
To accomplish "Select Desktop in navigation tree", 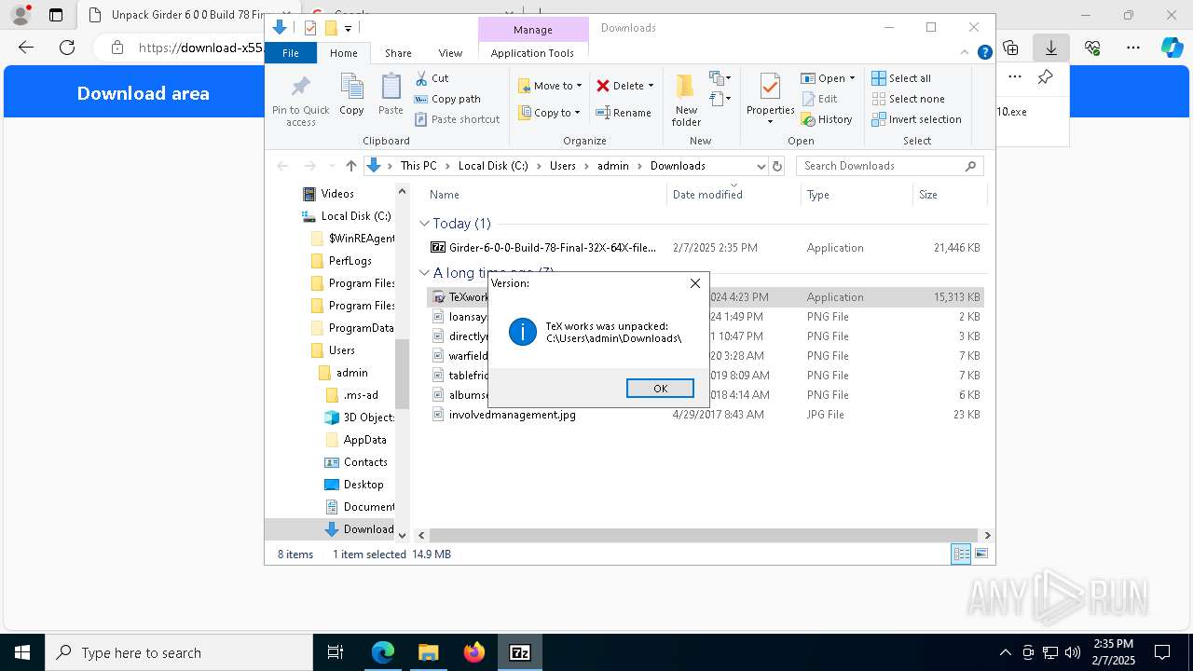I will click(x=363, y=485).
